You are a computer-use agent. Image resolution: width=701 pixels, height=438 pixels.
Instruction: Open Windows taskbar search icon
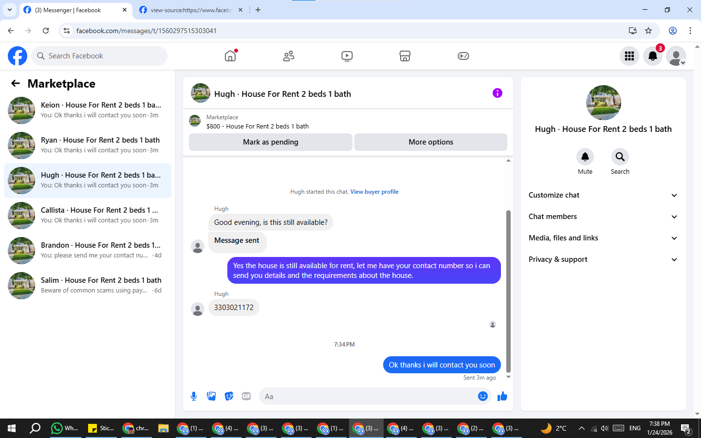coord(35,428)
